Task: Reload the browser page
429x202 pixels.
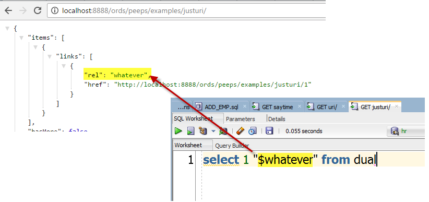Action: (x=38, y=10)
